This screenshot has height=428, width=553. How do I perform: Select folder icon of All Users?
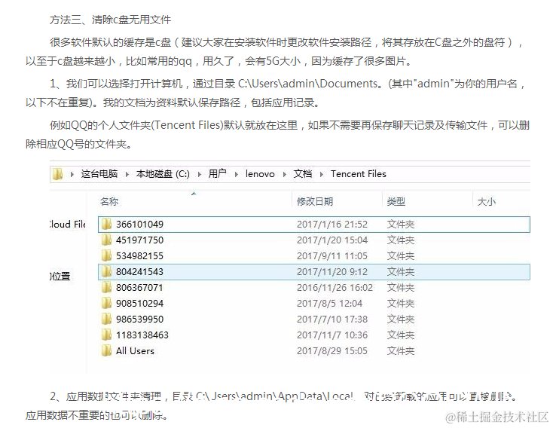click(106, 350)
